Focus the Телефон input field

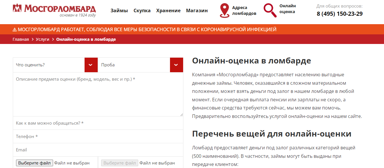(98, 137)
